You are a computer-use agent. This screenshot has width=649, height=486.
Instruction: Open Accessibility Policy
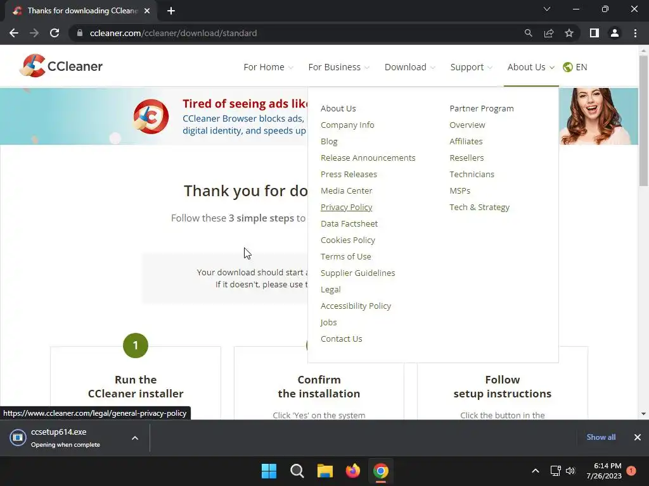click(x=356, y=306)
